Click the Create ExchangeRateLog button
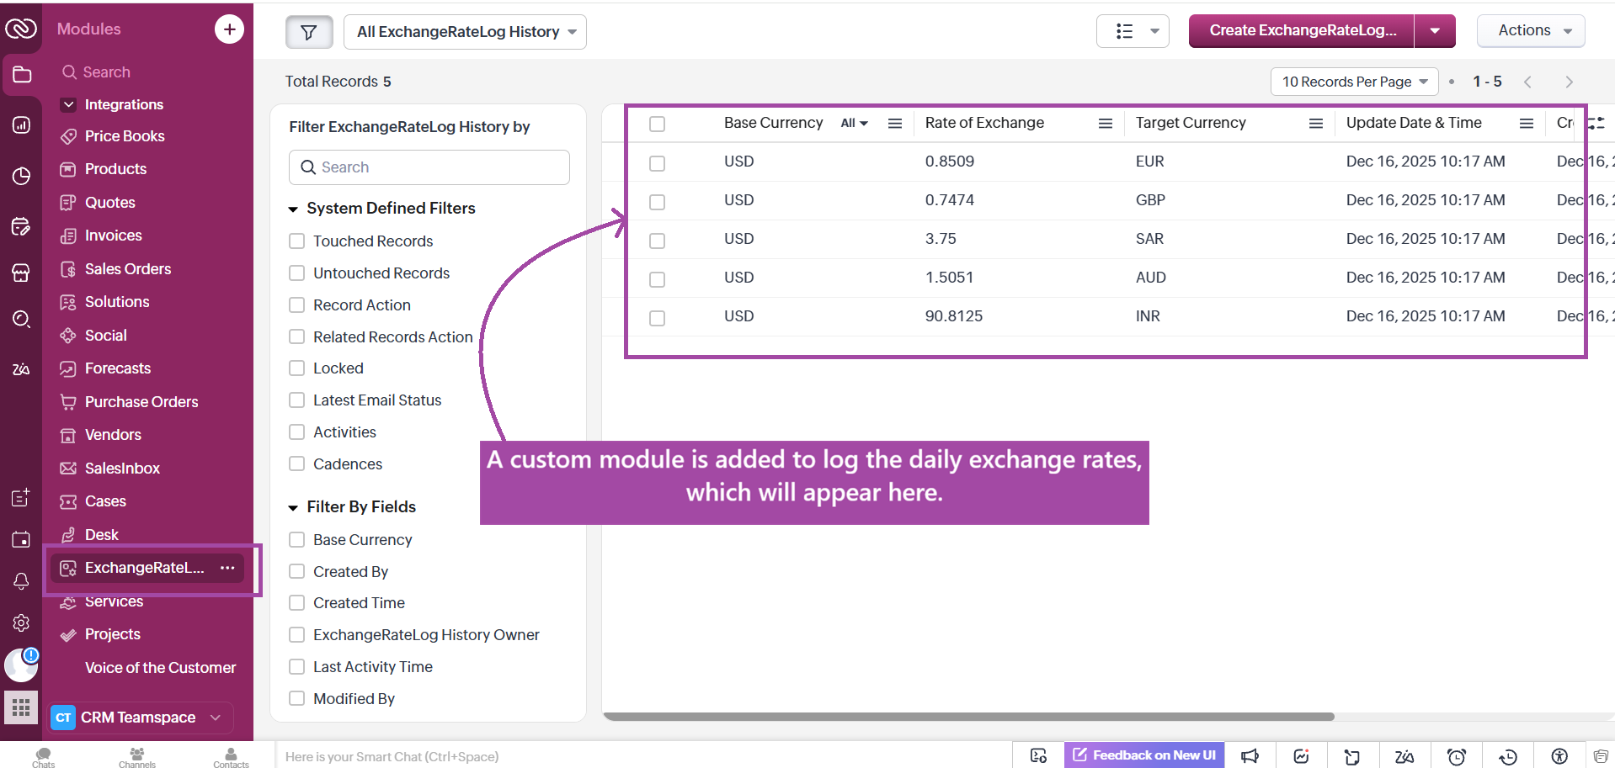 (x=1302, y=31)
